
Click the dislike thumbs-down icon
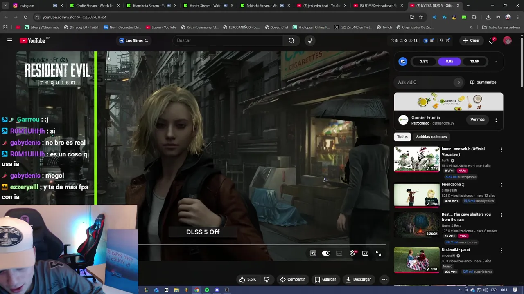click(267, 279)
